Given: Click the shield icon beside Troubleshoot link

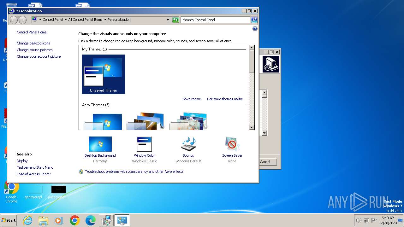Looking at the screenshot, I should pos(81,172).
